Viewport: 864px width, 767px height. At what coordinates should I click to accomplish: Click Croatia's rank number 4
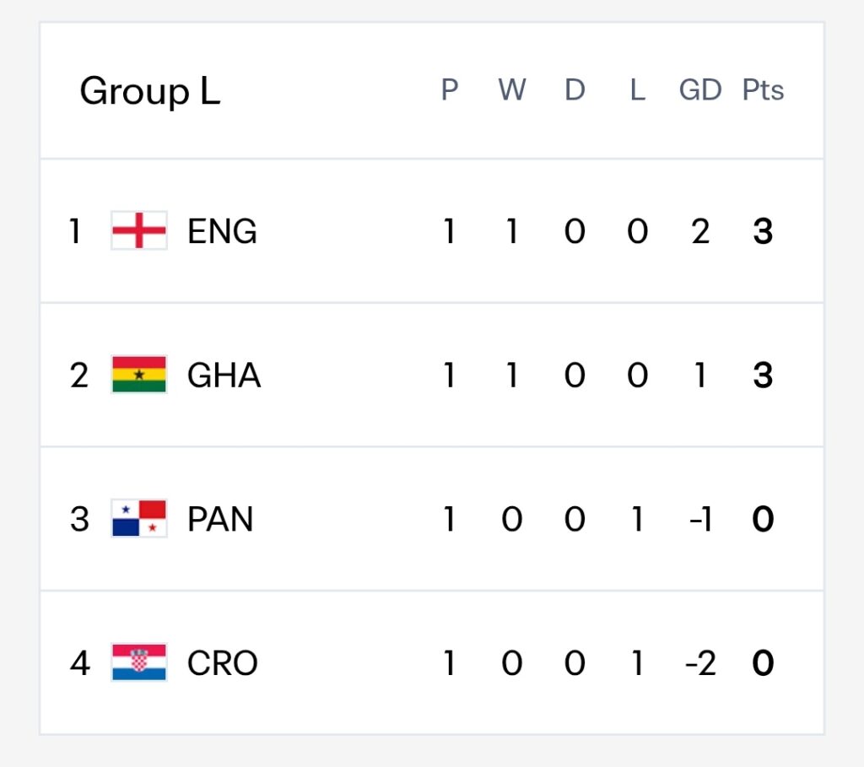(80, 663)
